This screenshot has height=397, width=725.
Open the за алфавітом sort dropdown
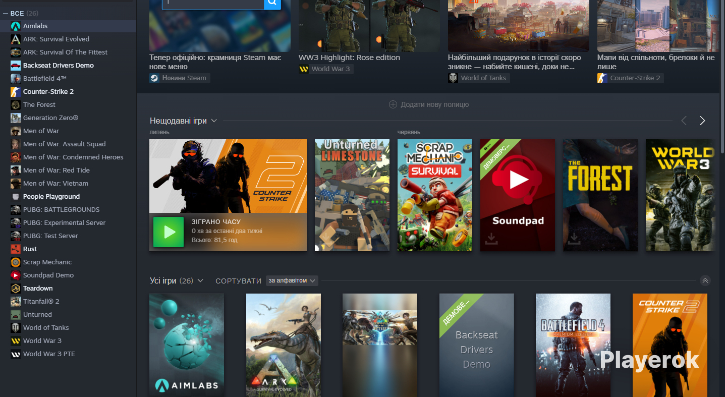293,280
